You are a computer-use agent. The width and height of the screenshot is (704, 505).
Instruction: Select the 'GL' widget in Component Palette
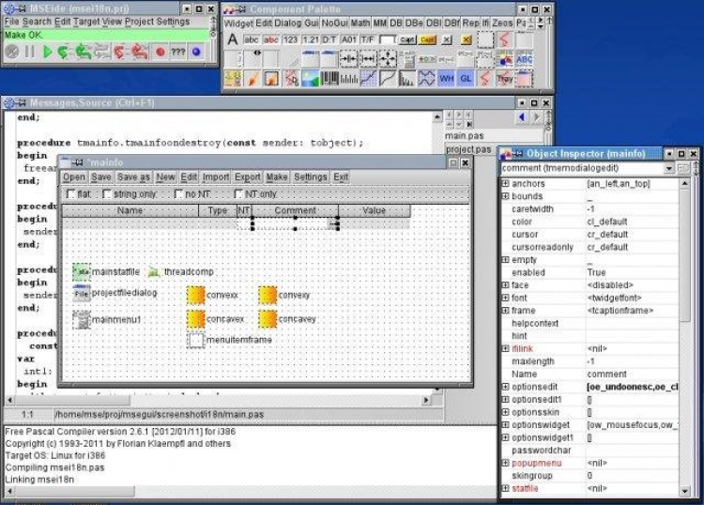click(466, 78)
